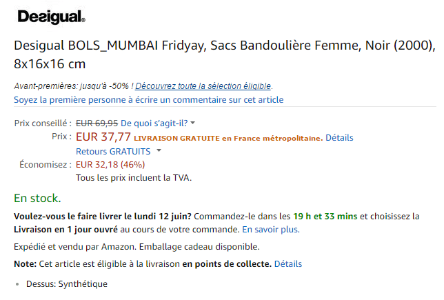The image size is (444, 300).
Task: Open the "Découvrez toute la sélection éligible" link
Action: (203, 86)
